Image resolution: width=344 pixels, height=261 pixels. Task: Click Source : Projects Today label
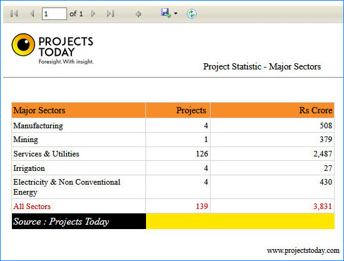click(61, 222)
